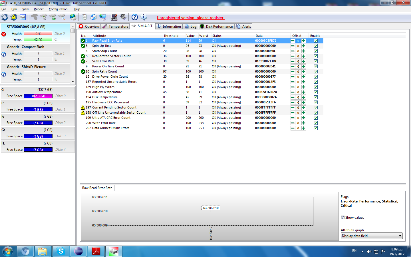Viewport: 411px width, 257px height.
Task: Toggle Enable checkbox for Disk Temperature
Action: [316, 97]
